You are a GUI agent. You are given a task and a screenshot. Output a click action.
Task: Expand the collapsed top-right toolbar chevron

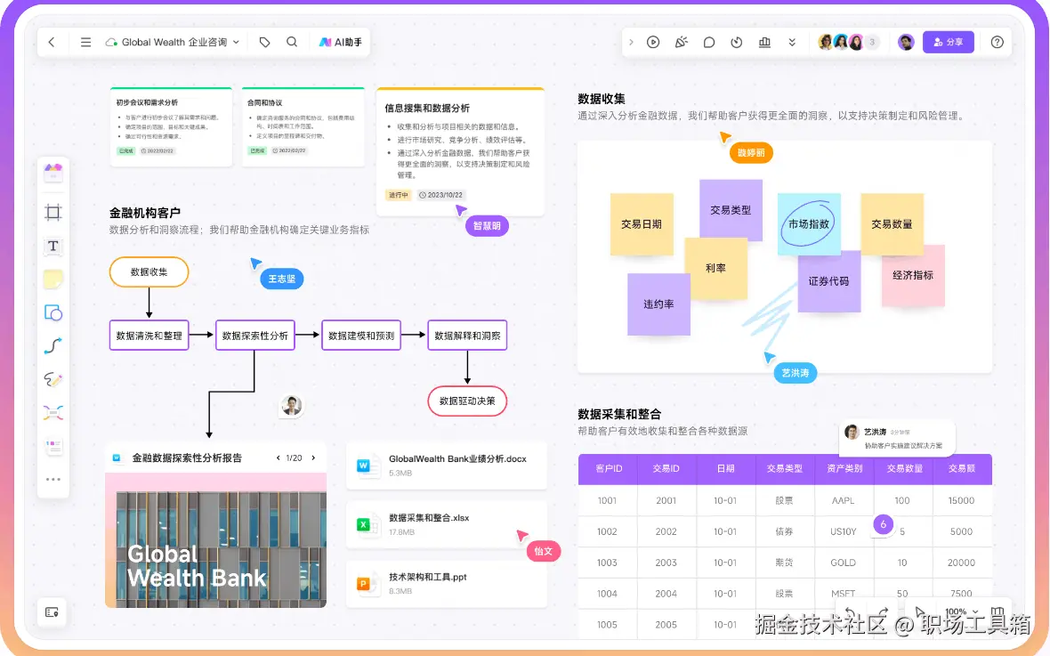[x=631, y=42]
